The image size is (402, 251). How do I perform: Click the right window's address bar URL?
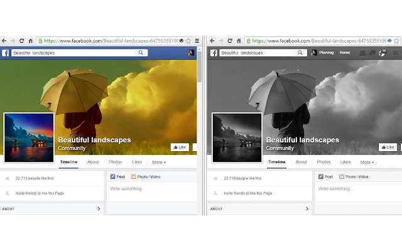(319, 41)
